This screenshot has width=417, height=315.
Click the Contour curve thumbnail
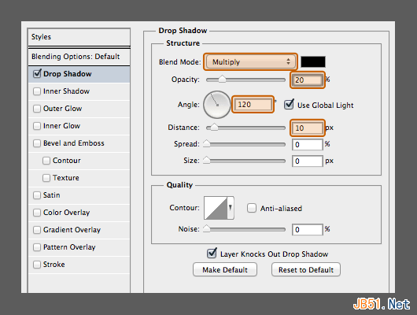pyautogui.click(x=216, y=208)
